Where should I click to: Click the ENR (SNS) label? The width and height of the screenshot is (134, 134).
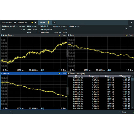tap(44, 27)
